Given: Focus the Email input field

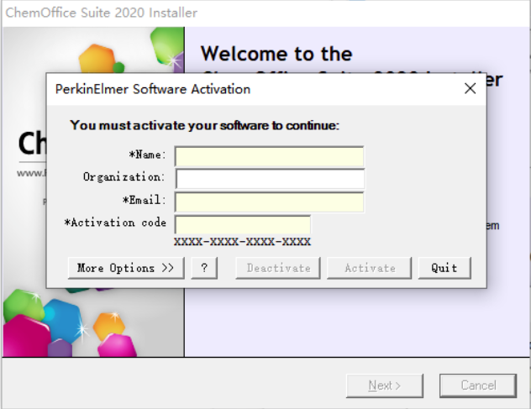Looking at the screenshot, I should click(x=269, y=202).
